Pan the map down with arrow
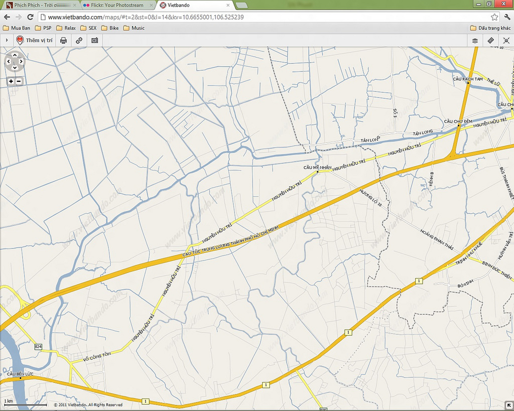 coord(15,68)
